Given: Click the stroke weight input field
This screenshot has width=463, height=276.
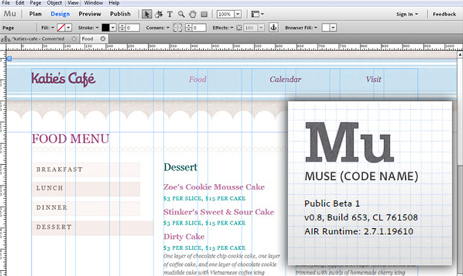Looking at the screenshot, I should [132, 28].
